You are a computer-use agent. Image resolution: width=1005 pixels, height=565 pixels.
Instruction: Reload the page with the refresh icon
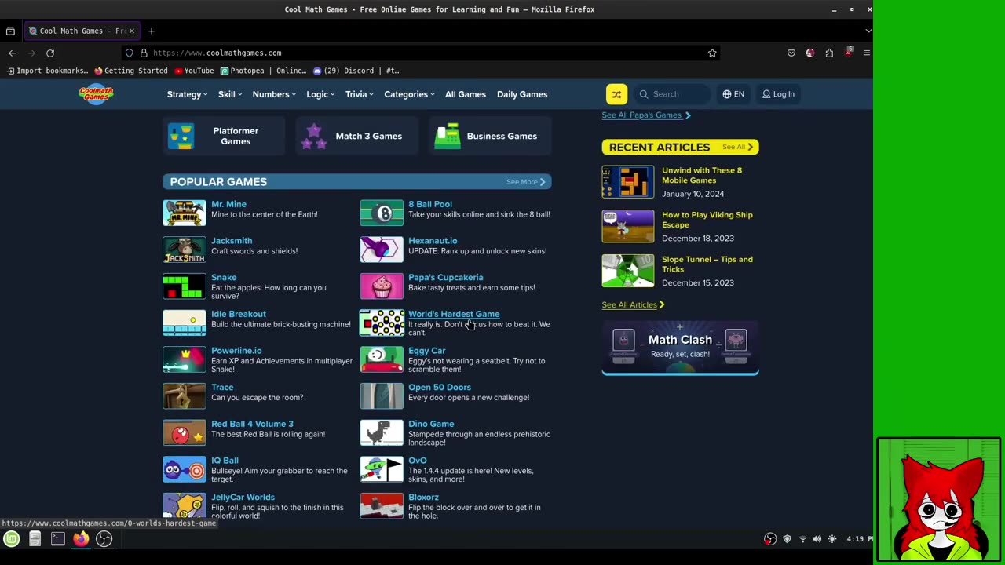50,53
